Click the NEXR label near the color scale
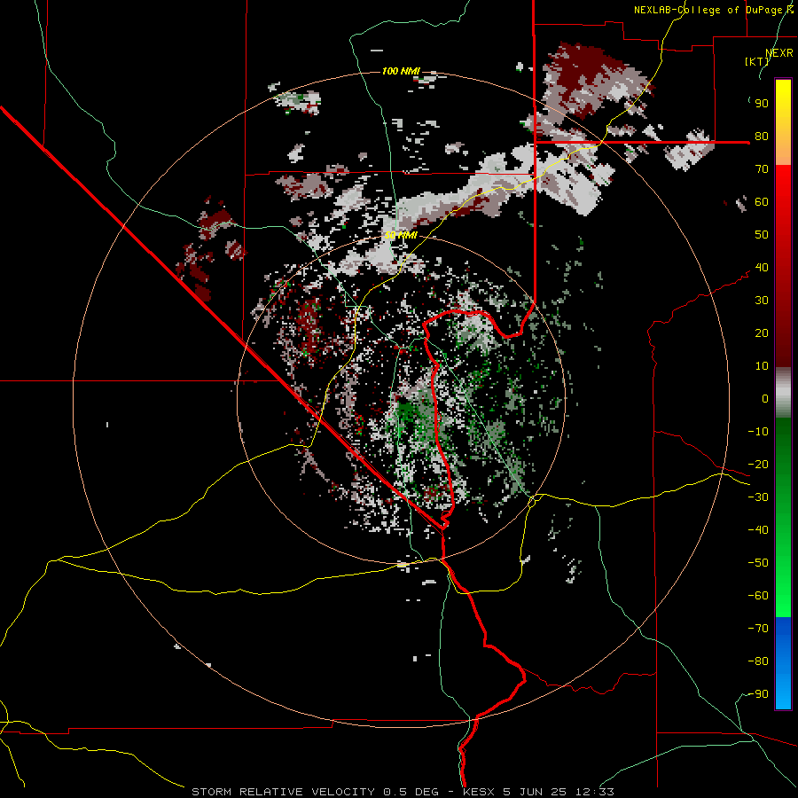Viewport: 798px width, 798px height. 779,53
